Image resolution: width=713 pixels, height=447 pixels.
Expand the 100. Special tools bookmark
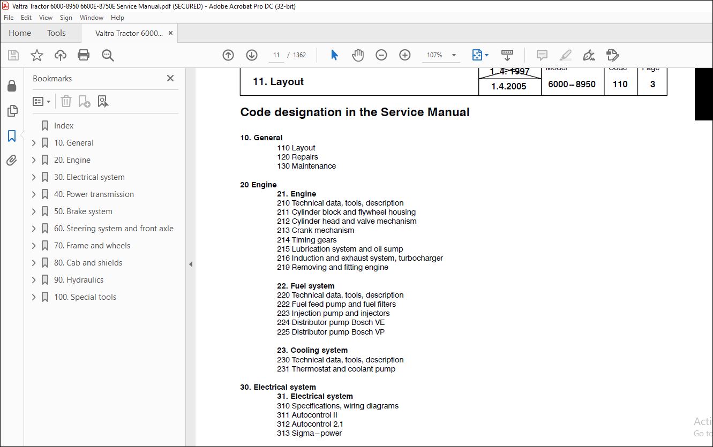(34, 297)
